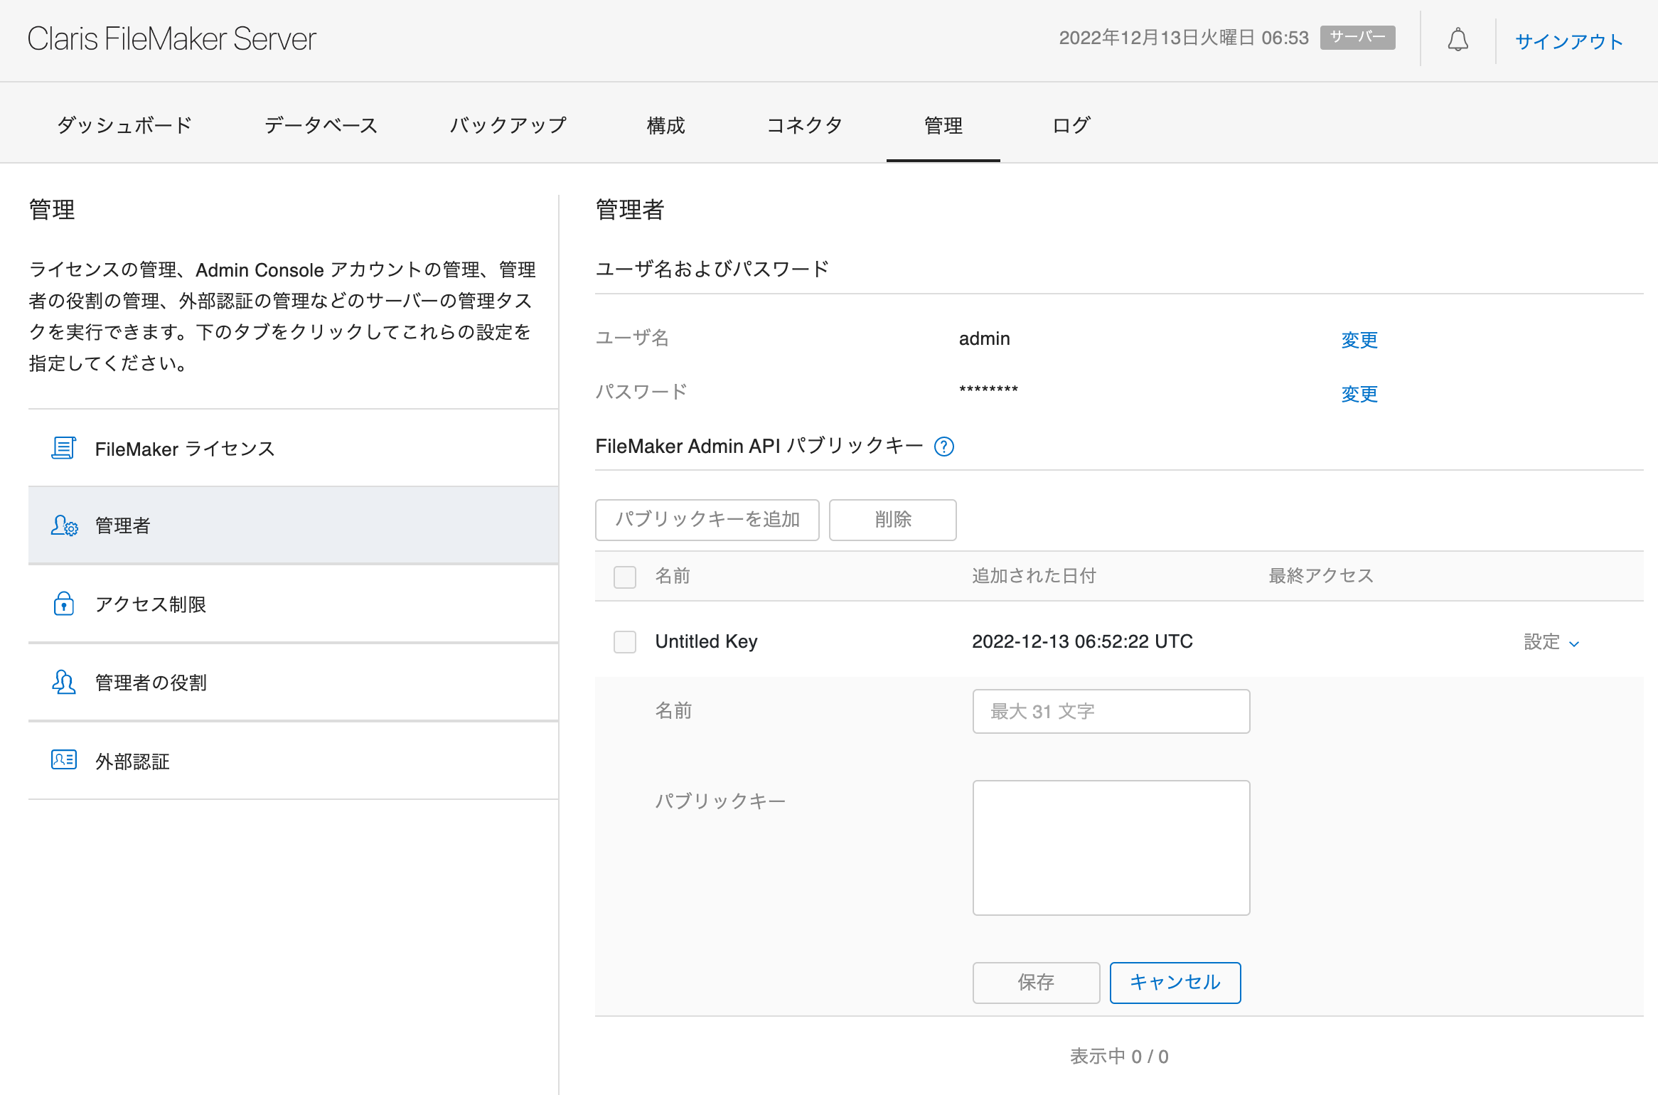This screenshot has height=1095, width=1658.
Task: Open help for Admin API パブリックキー
Action: pyautogui.click(x=944, y=447)
